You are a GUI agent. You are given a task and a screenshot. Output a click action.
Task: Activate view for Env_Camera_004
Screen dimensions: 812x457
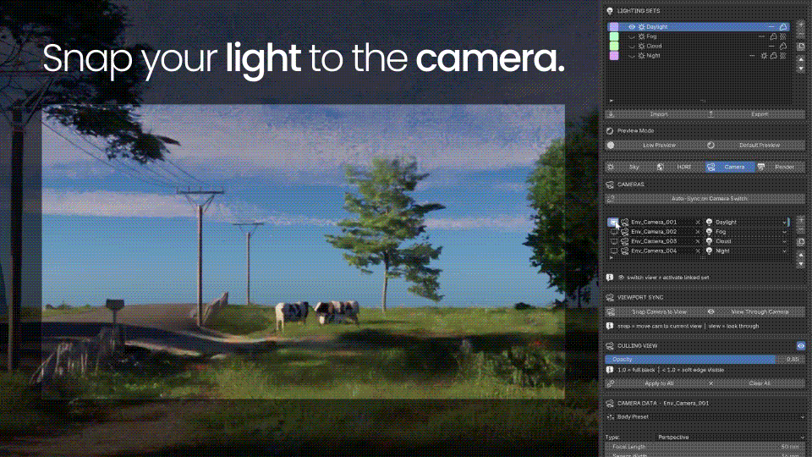coord(614,251)
